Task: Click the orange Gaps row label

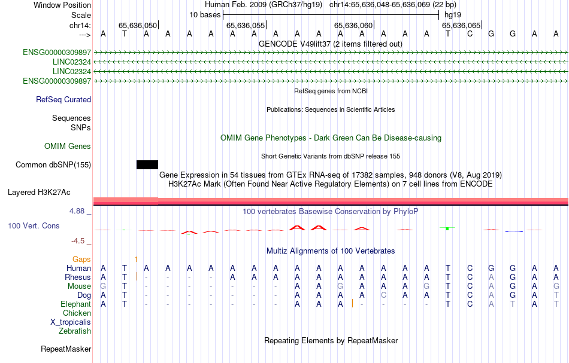Action: click(81, 260)
